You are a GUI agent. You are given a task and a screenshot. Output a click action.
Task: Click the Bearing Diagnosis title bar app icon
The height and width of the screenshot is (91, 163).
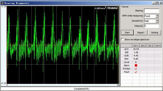[x=2, y=3]
